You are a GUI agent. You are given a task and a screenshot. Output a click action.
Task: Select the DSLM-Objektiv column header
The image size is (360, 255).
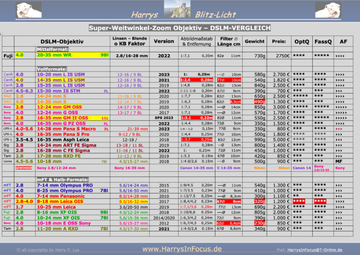[x=62, y=42]
